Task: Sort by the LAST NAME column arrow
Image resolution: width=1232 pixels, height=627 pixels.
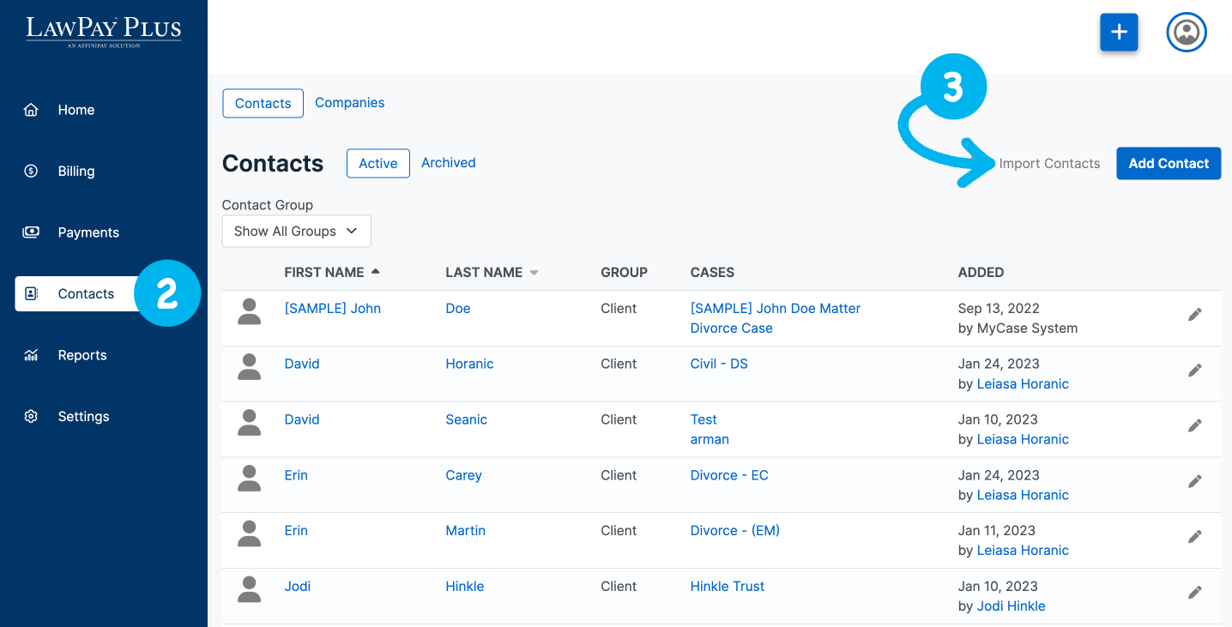Action: 534,273
